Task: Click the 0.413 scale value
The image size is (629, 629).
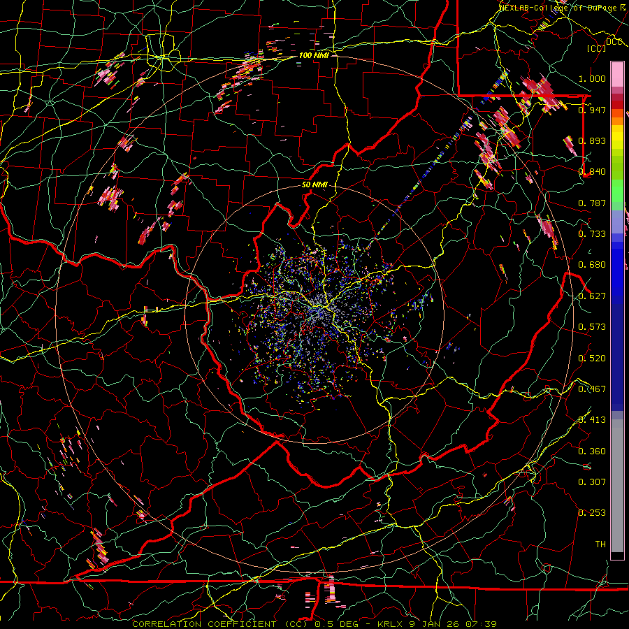Action: pos(592,420)
